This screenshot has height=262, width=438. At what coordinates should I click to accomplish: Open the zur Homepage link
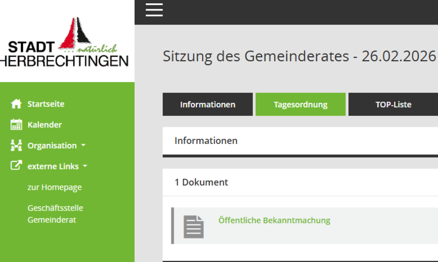pos(54,187)
